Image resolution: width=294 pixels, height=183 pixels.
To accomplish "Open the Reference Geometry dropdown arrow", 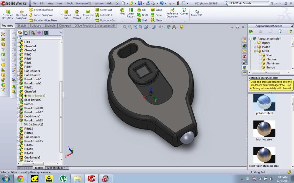I will (172, 21).
